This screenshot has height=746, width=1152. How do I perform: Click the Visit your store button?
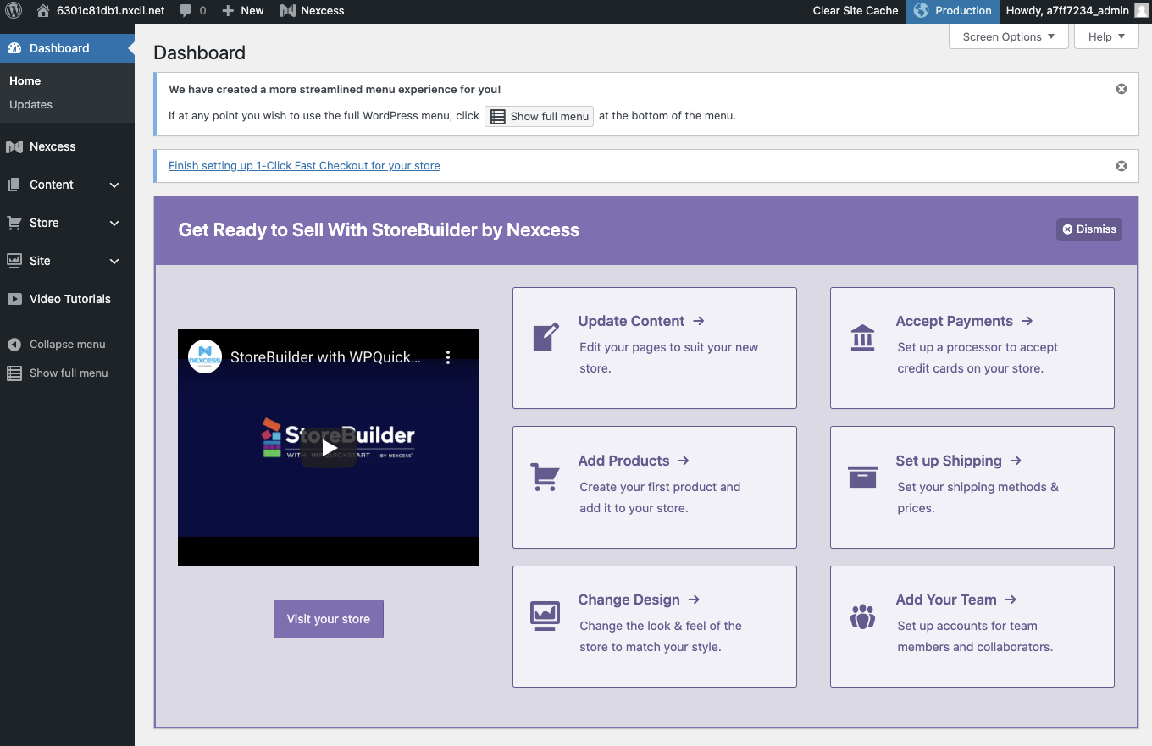328,618
